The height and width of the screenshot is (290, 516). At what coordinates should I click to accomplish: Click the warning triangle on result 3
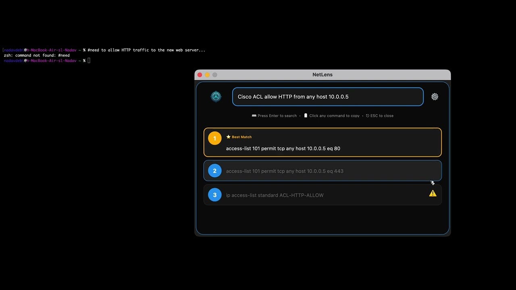pyautogui.click(x=433, y=193)
